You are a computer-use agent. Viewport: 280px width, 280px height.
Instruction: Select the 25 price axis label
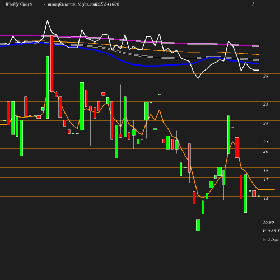coord(265,104)
